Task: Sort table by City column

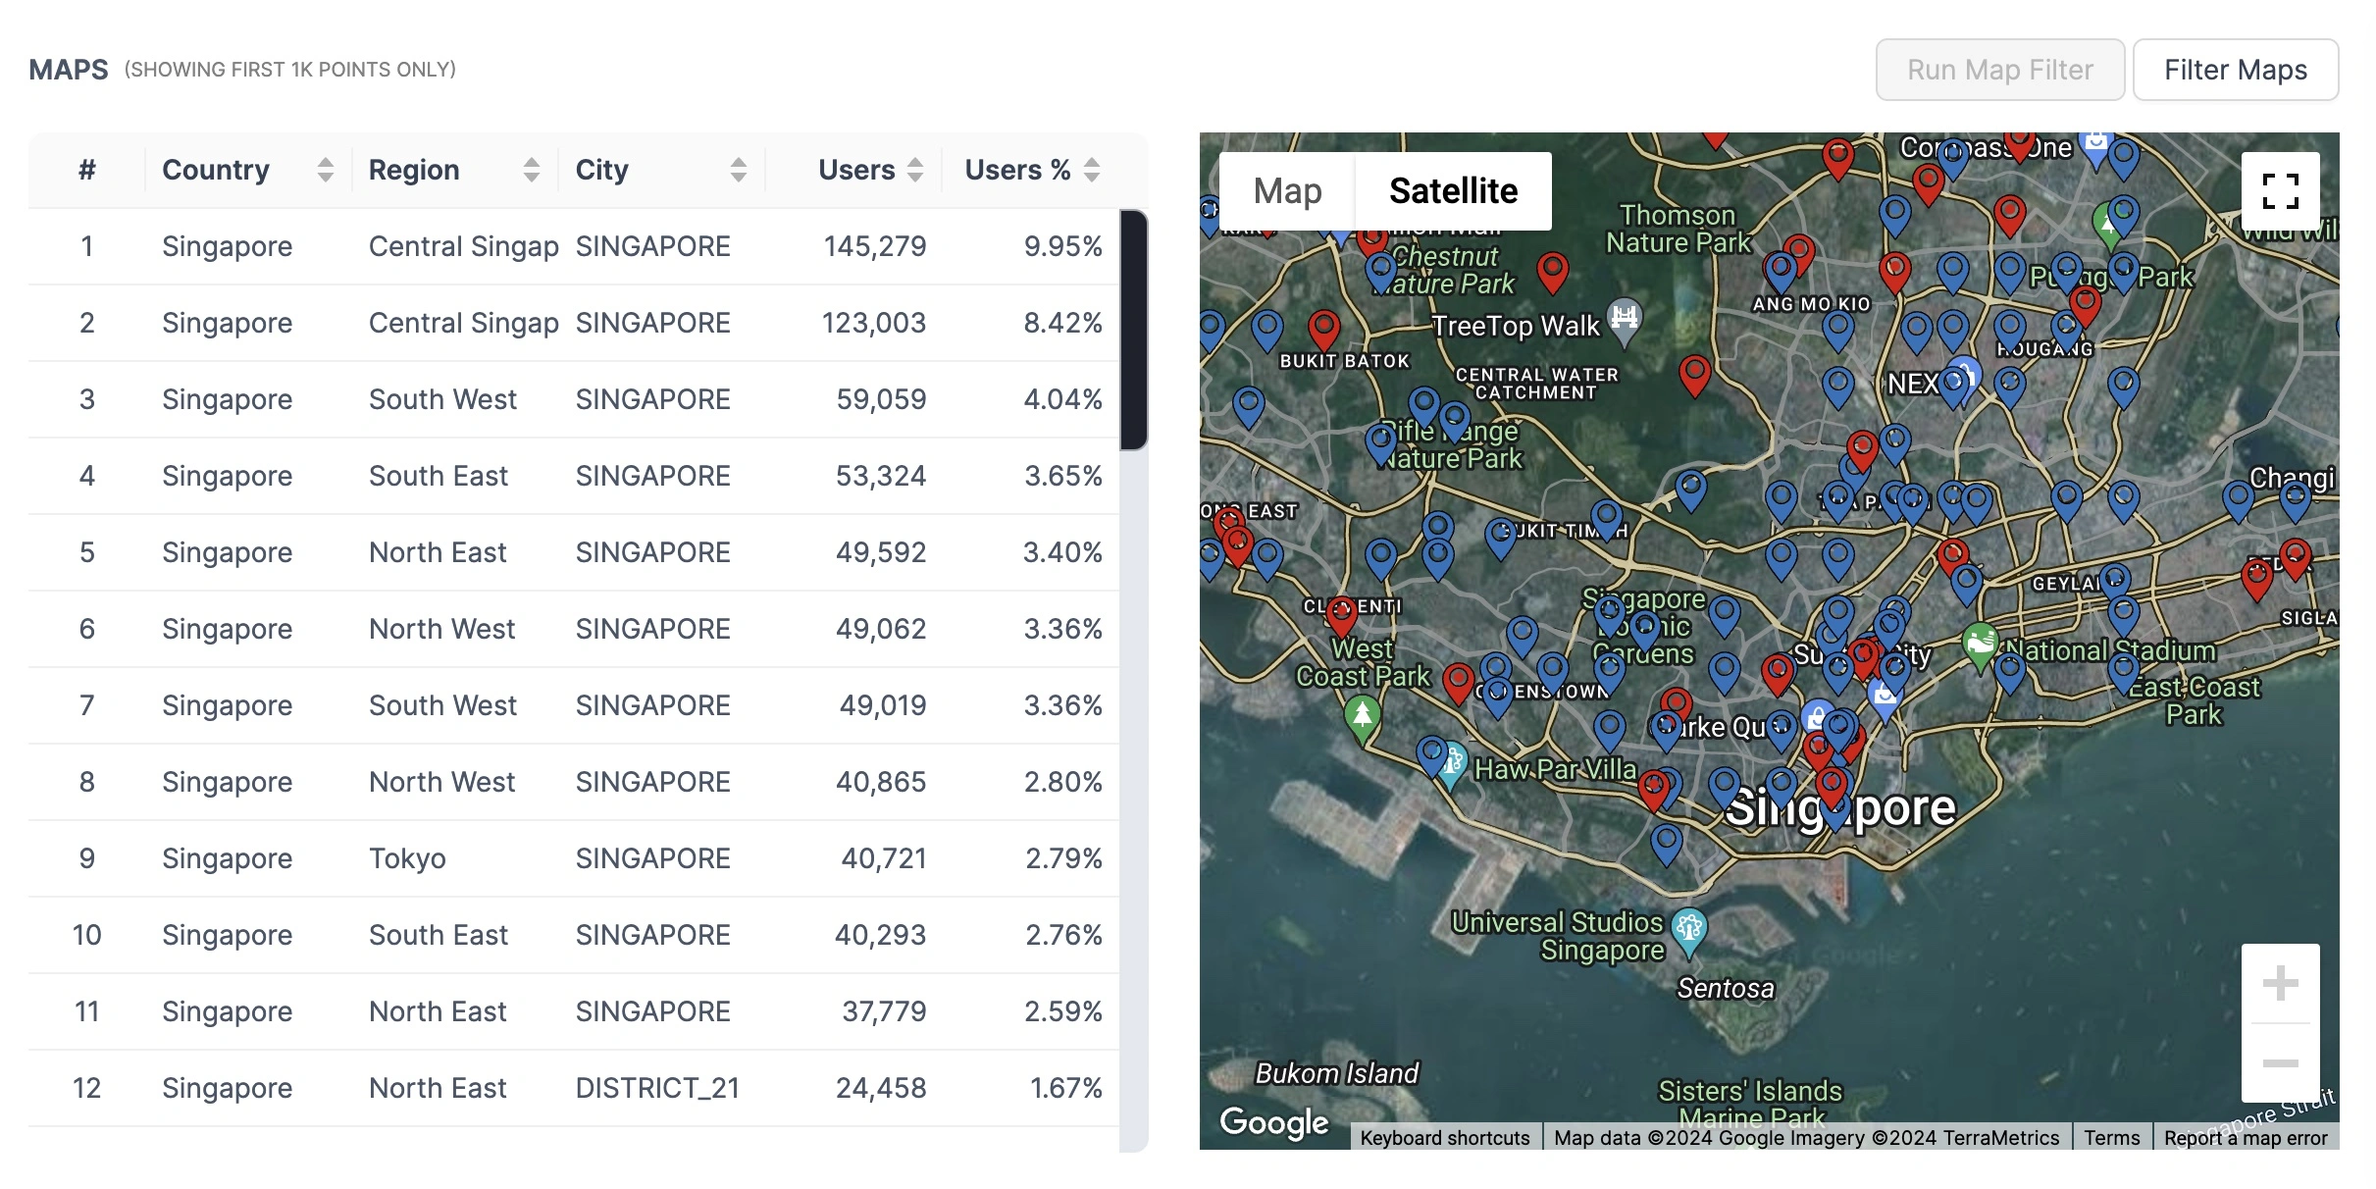Action: click(739, 170)
